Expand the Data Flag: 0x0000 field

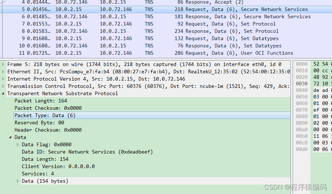(18, 144)
